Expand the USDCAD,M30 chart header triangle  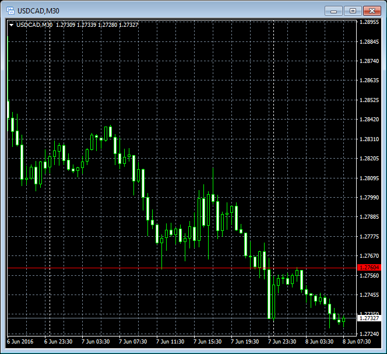(x=11, y=25)
